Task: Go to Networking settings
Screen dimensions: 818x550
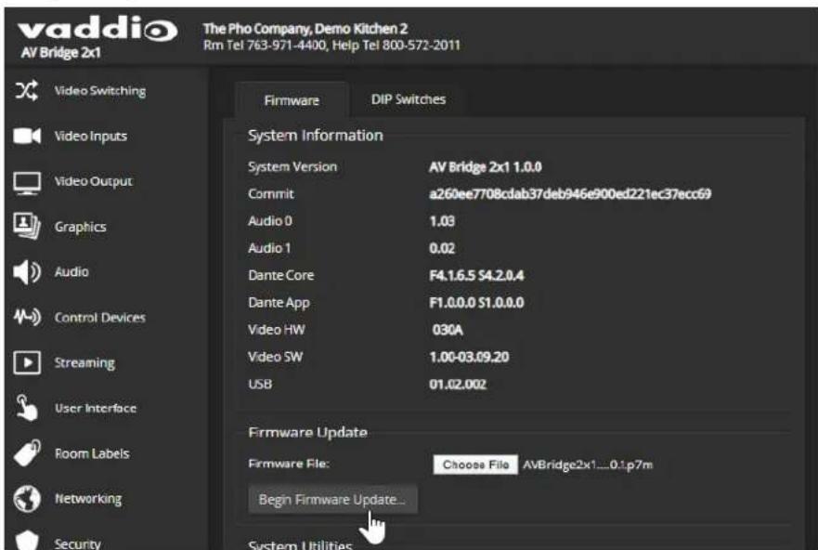Action: click(x=88, y=499)
